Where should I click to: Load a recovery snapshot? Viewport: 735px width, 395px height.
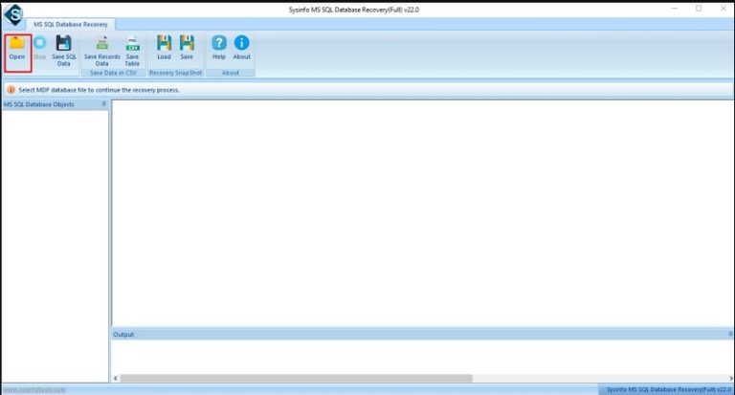pyautogui.click(x=164, y=48)
